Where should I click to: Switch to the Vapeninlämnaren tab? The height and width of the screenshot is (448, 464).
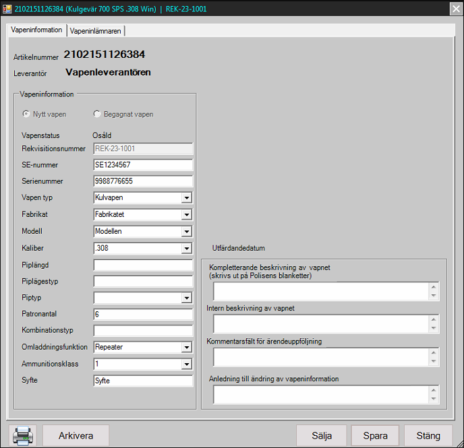(x=96, y=31)
